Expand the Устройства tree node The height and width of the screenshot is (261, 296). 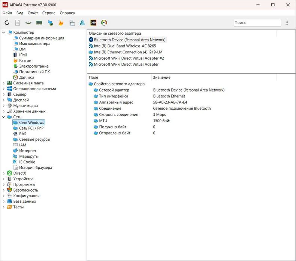[4, 179]
